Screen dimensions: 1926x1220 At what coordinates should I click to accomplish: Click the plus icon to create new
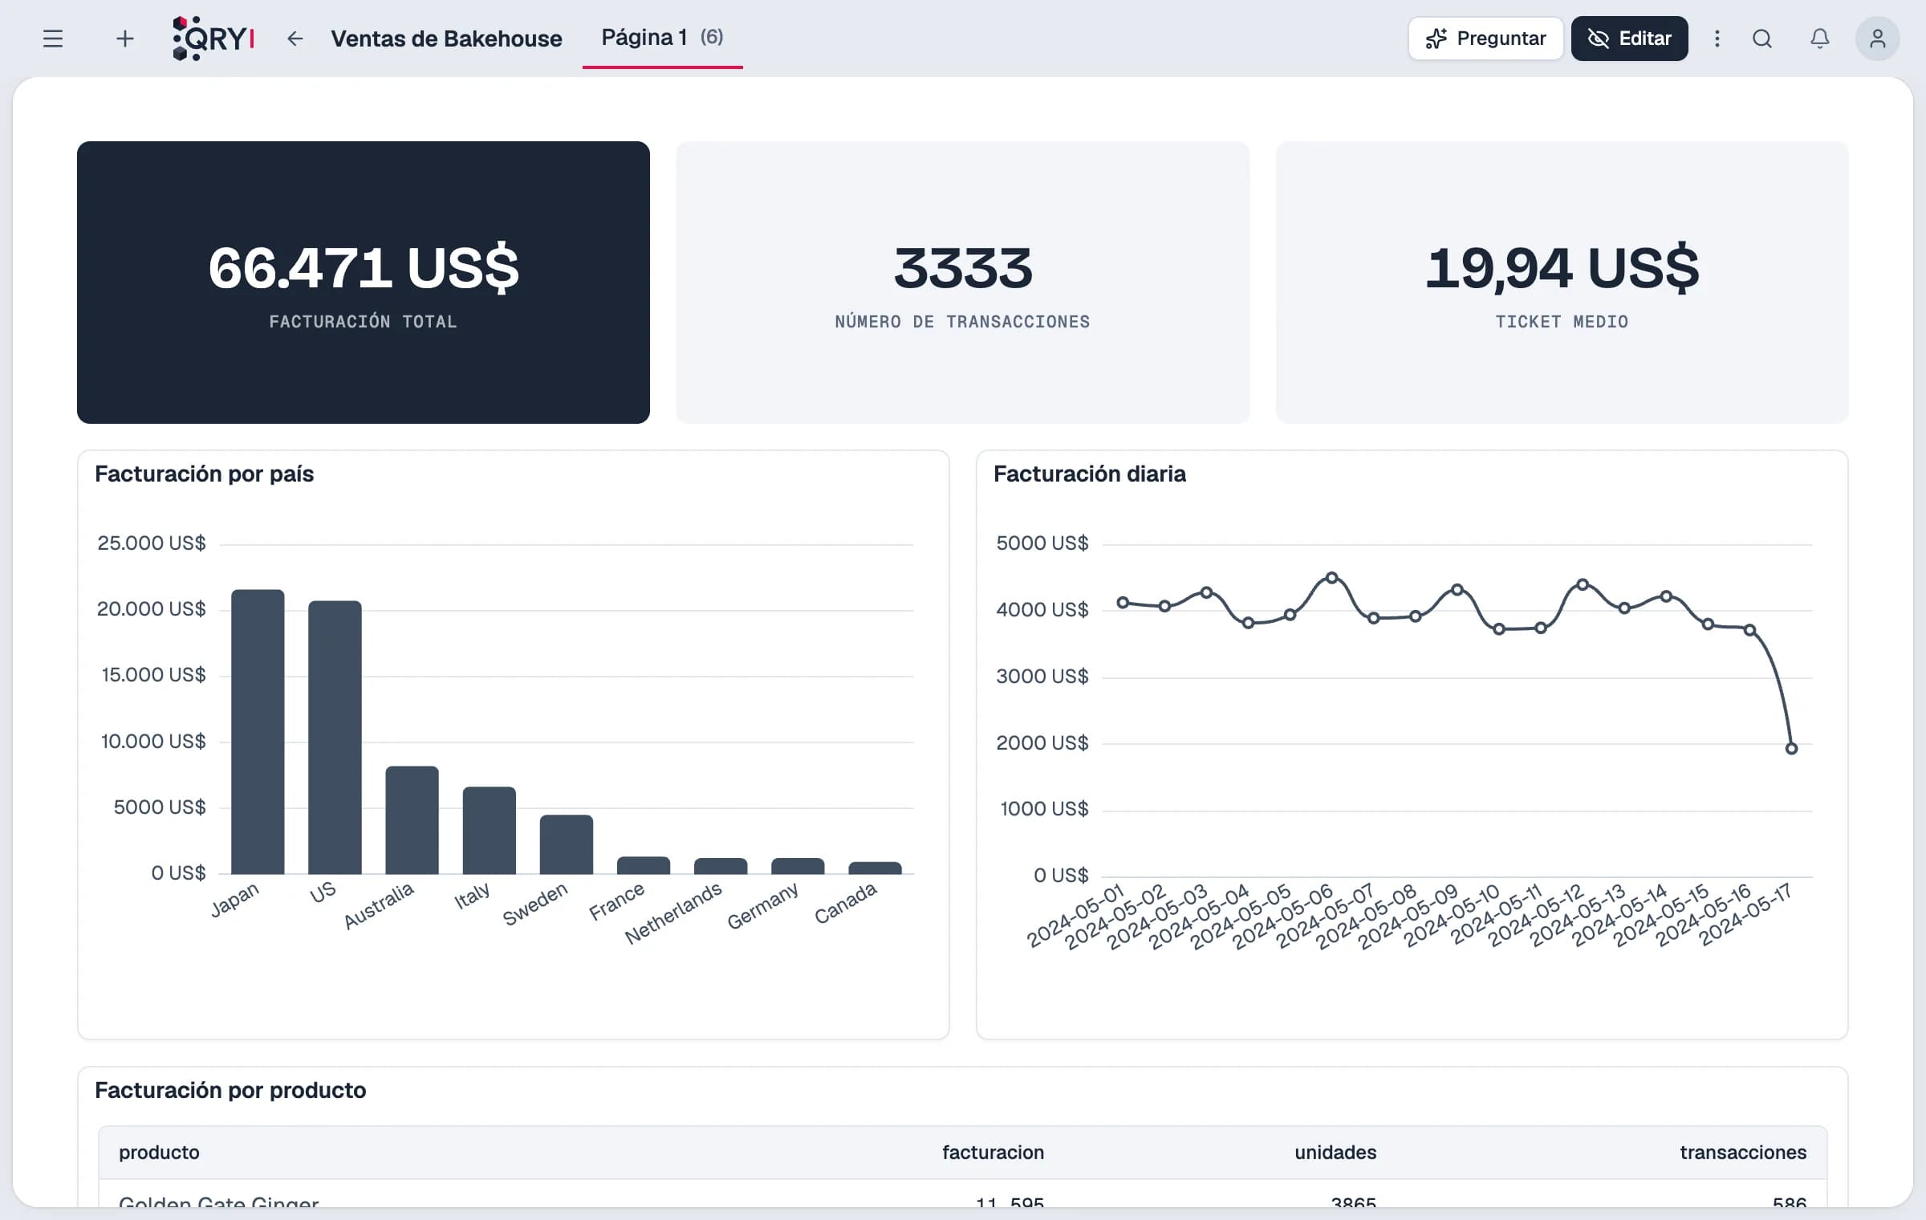pyautogui.click(x=124, y=39)
